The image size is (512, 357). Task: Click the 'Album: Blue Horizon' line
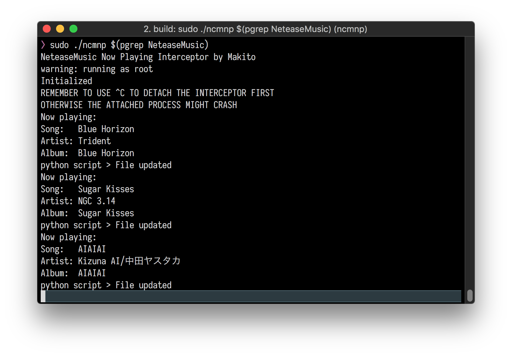(x=87, y=153)
